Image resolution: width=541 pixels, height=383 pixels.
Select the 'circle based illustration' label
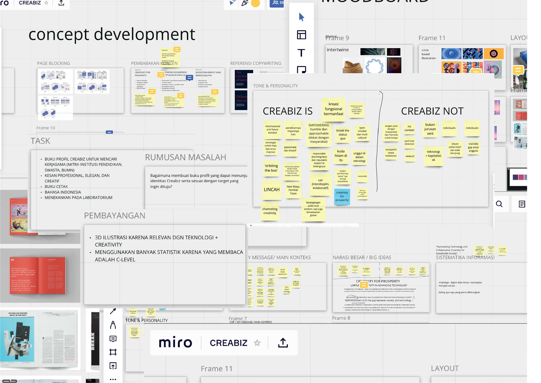pyautogui.click(x=428, y=54)
